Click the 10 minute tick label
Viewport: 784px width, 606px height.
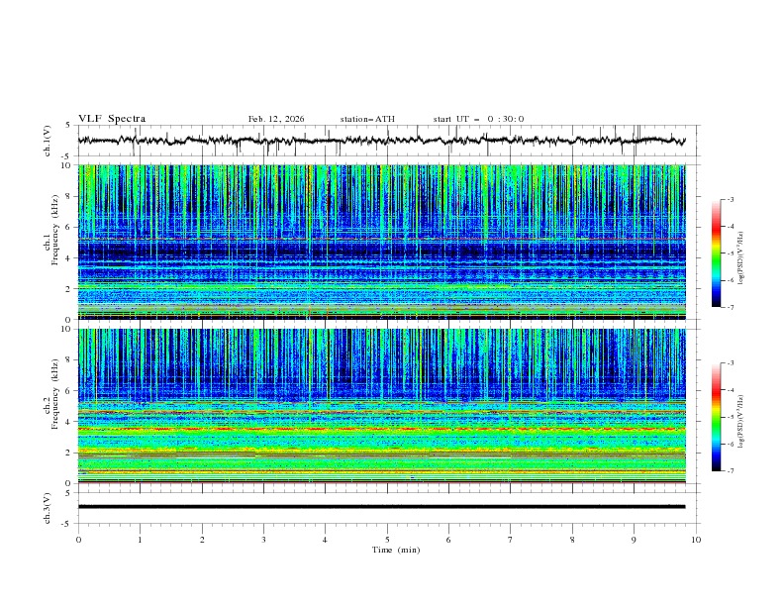coord(696,540)
